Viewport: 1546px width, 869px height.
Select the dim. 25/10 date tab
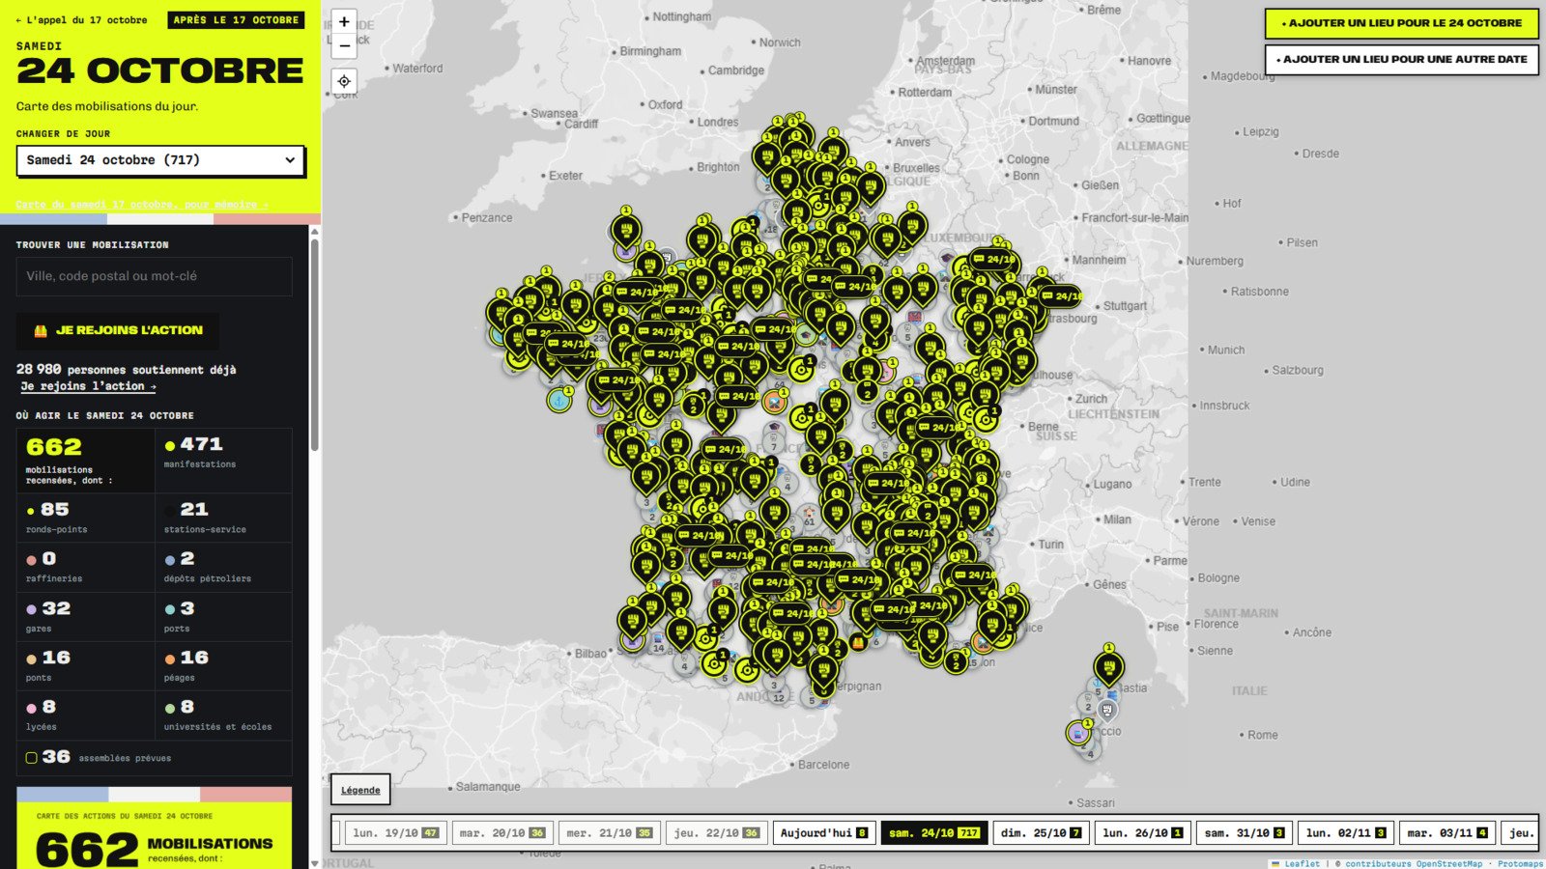tap(1041, 832)
